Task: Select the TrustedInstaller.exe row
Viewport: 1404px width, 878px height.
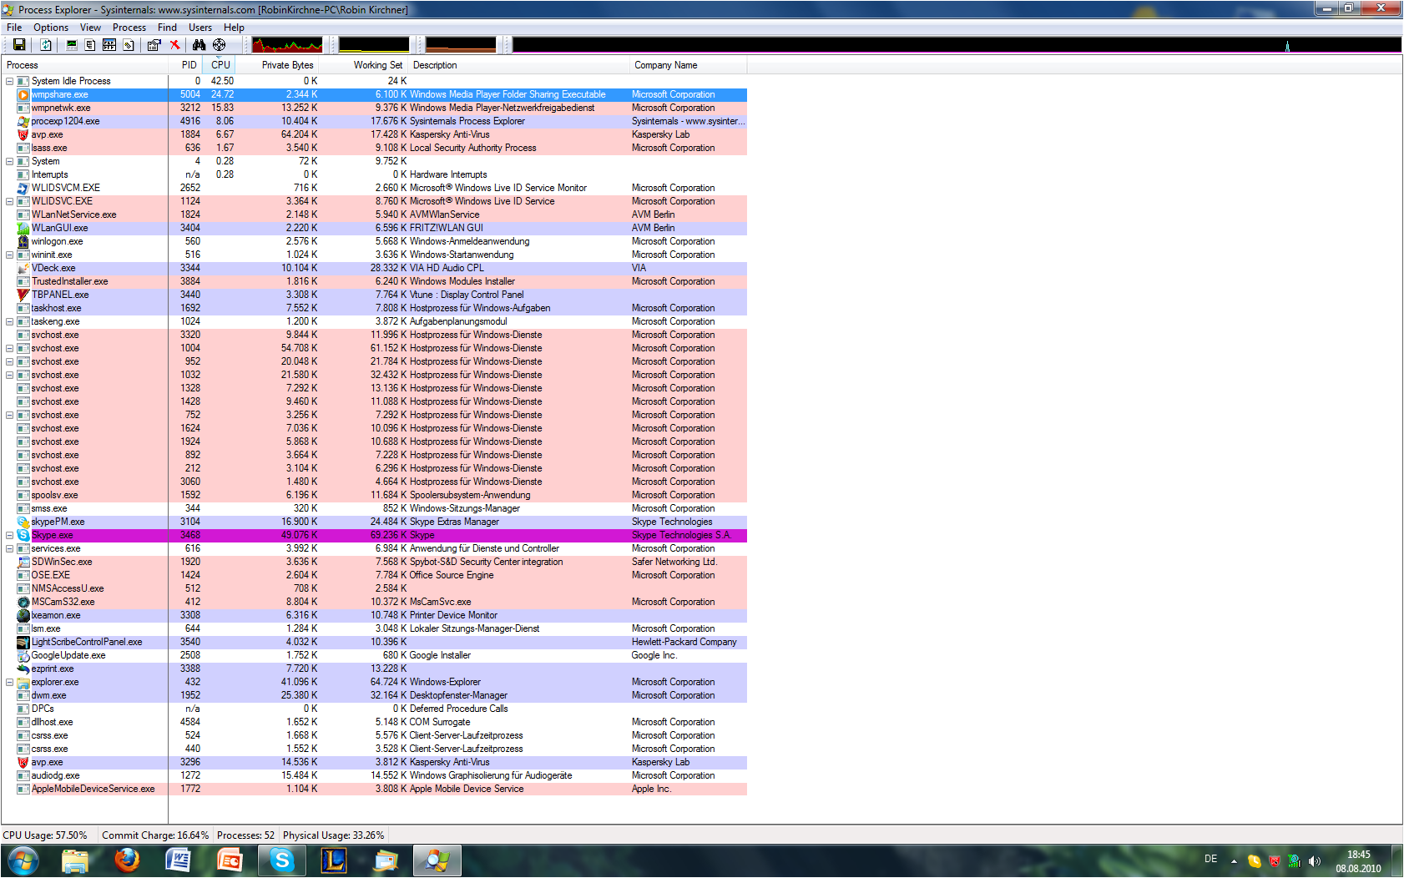Action: pos(374,282)
